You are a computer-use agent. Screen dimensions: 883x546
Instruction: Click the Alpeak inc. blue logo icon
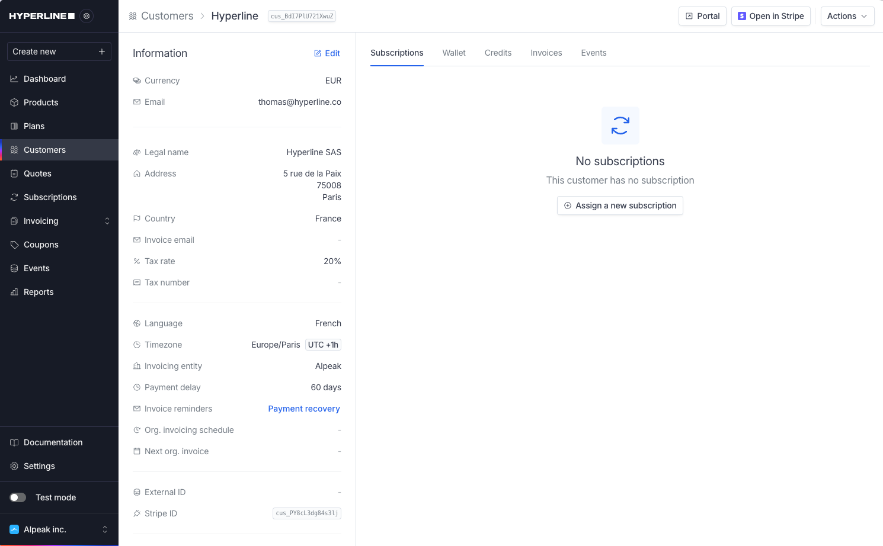click(x=14, y=529)
